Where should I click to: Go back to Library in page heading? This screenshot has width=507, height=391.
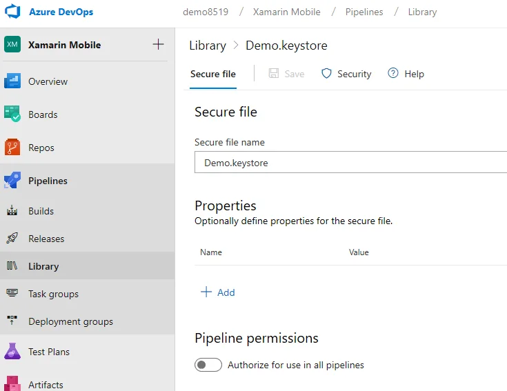(x=208, y=46)
